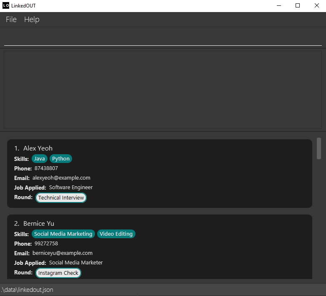Click the LinkedOUT app logo icon

coord(6,5)
